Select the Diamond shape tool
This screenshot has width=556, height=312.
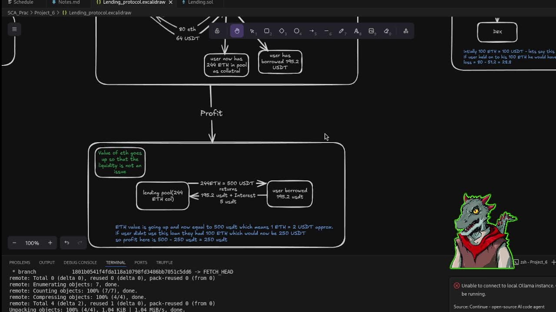282,31
